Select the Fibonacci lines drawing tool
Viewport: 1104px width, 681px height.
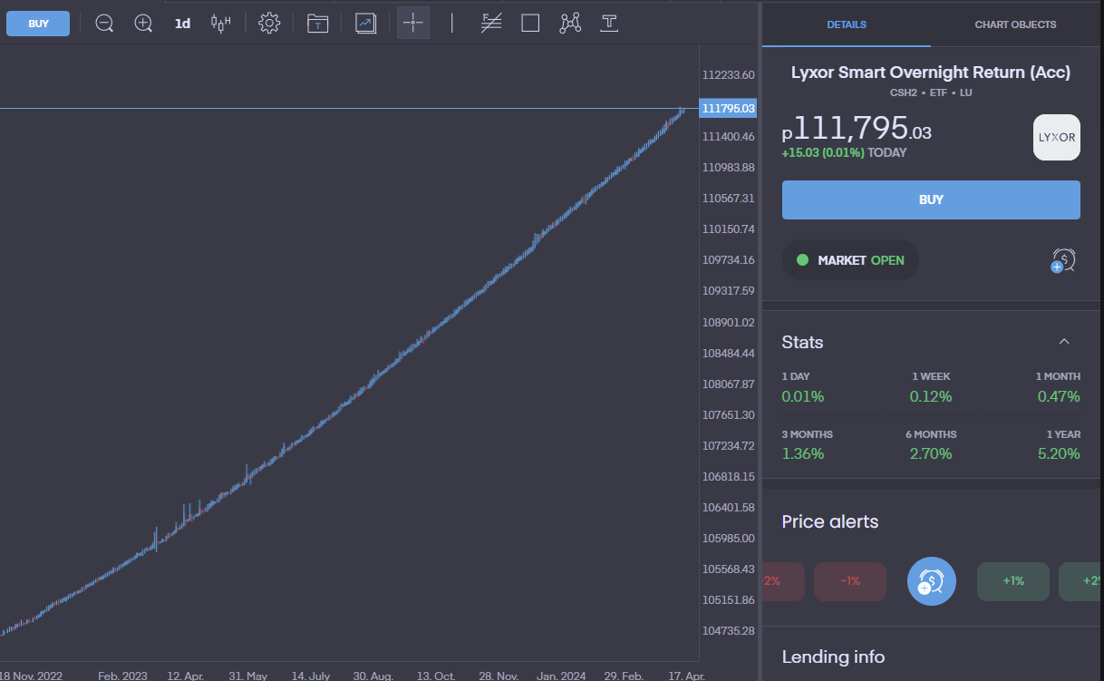pyautogui.click(x=491, y=24)
